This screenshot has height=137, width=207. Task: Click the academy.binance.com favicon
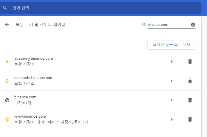[x=7, y=62]
